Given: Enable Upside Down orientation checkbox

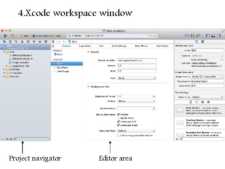Looking at the screenshot, I should (x=118, y=118).
